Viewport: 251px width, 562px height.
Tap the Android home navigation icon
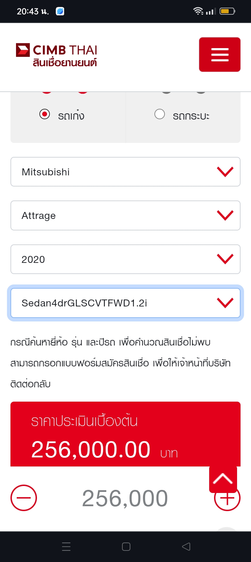coord(126,546)
